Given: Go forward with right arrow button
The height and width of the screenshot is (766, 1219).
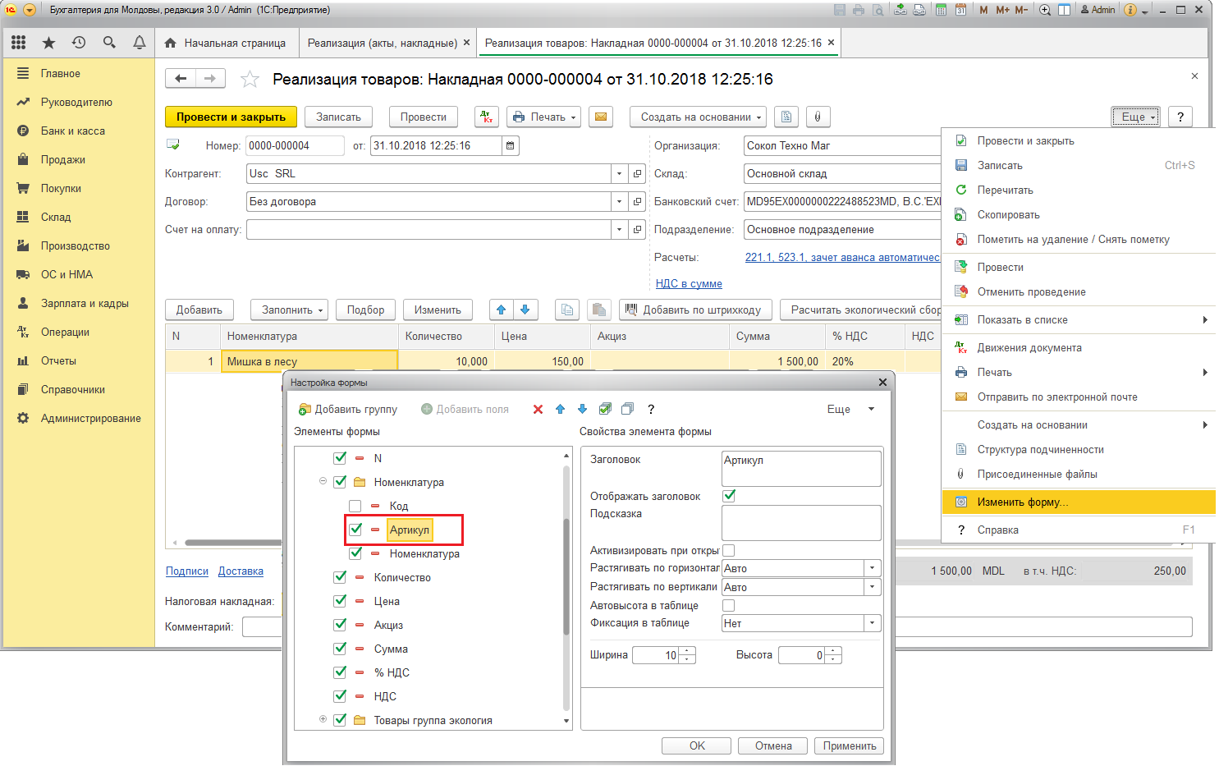Looking at the screenshot, I should pos(210,79).
